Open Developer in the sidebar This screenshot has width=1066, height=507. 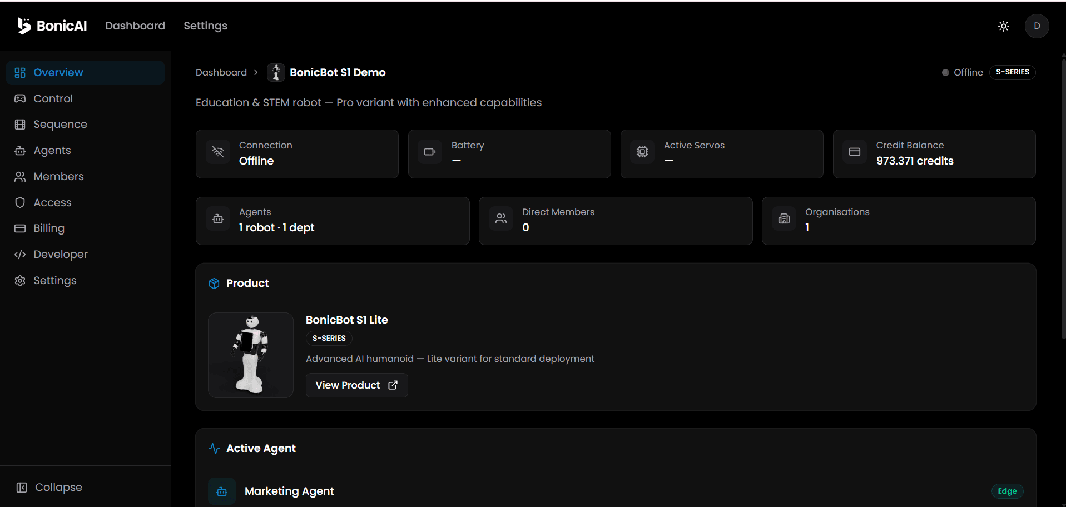coord(86,255)
